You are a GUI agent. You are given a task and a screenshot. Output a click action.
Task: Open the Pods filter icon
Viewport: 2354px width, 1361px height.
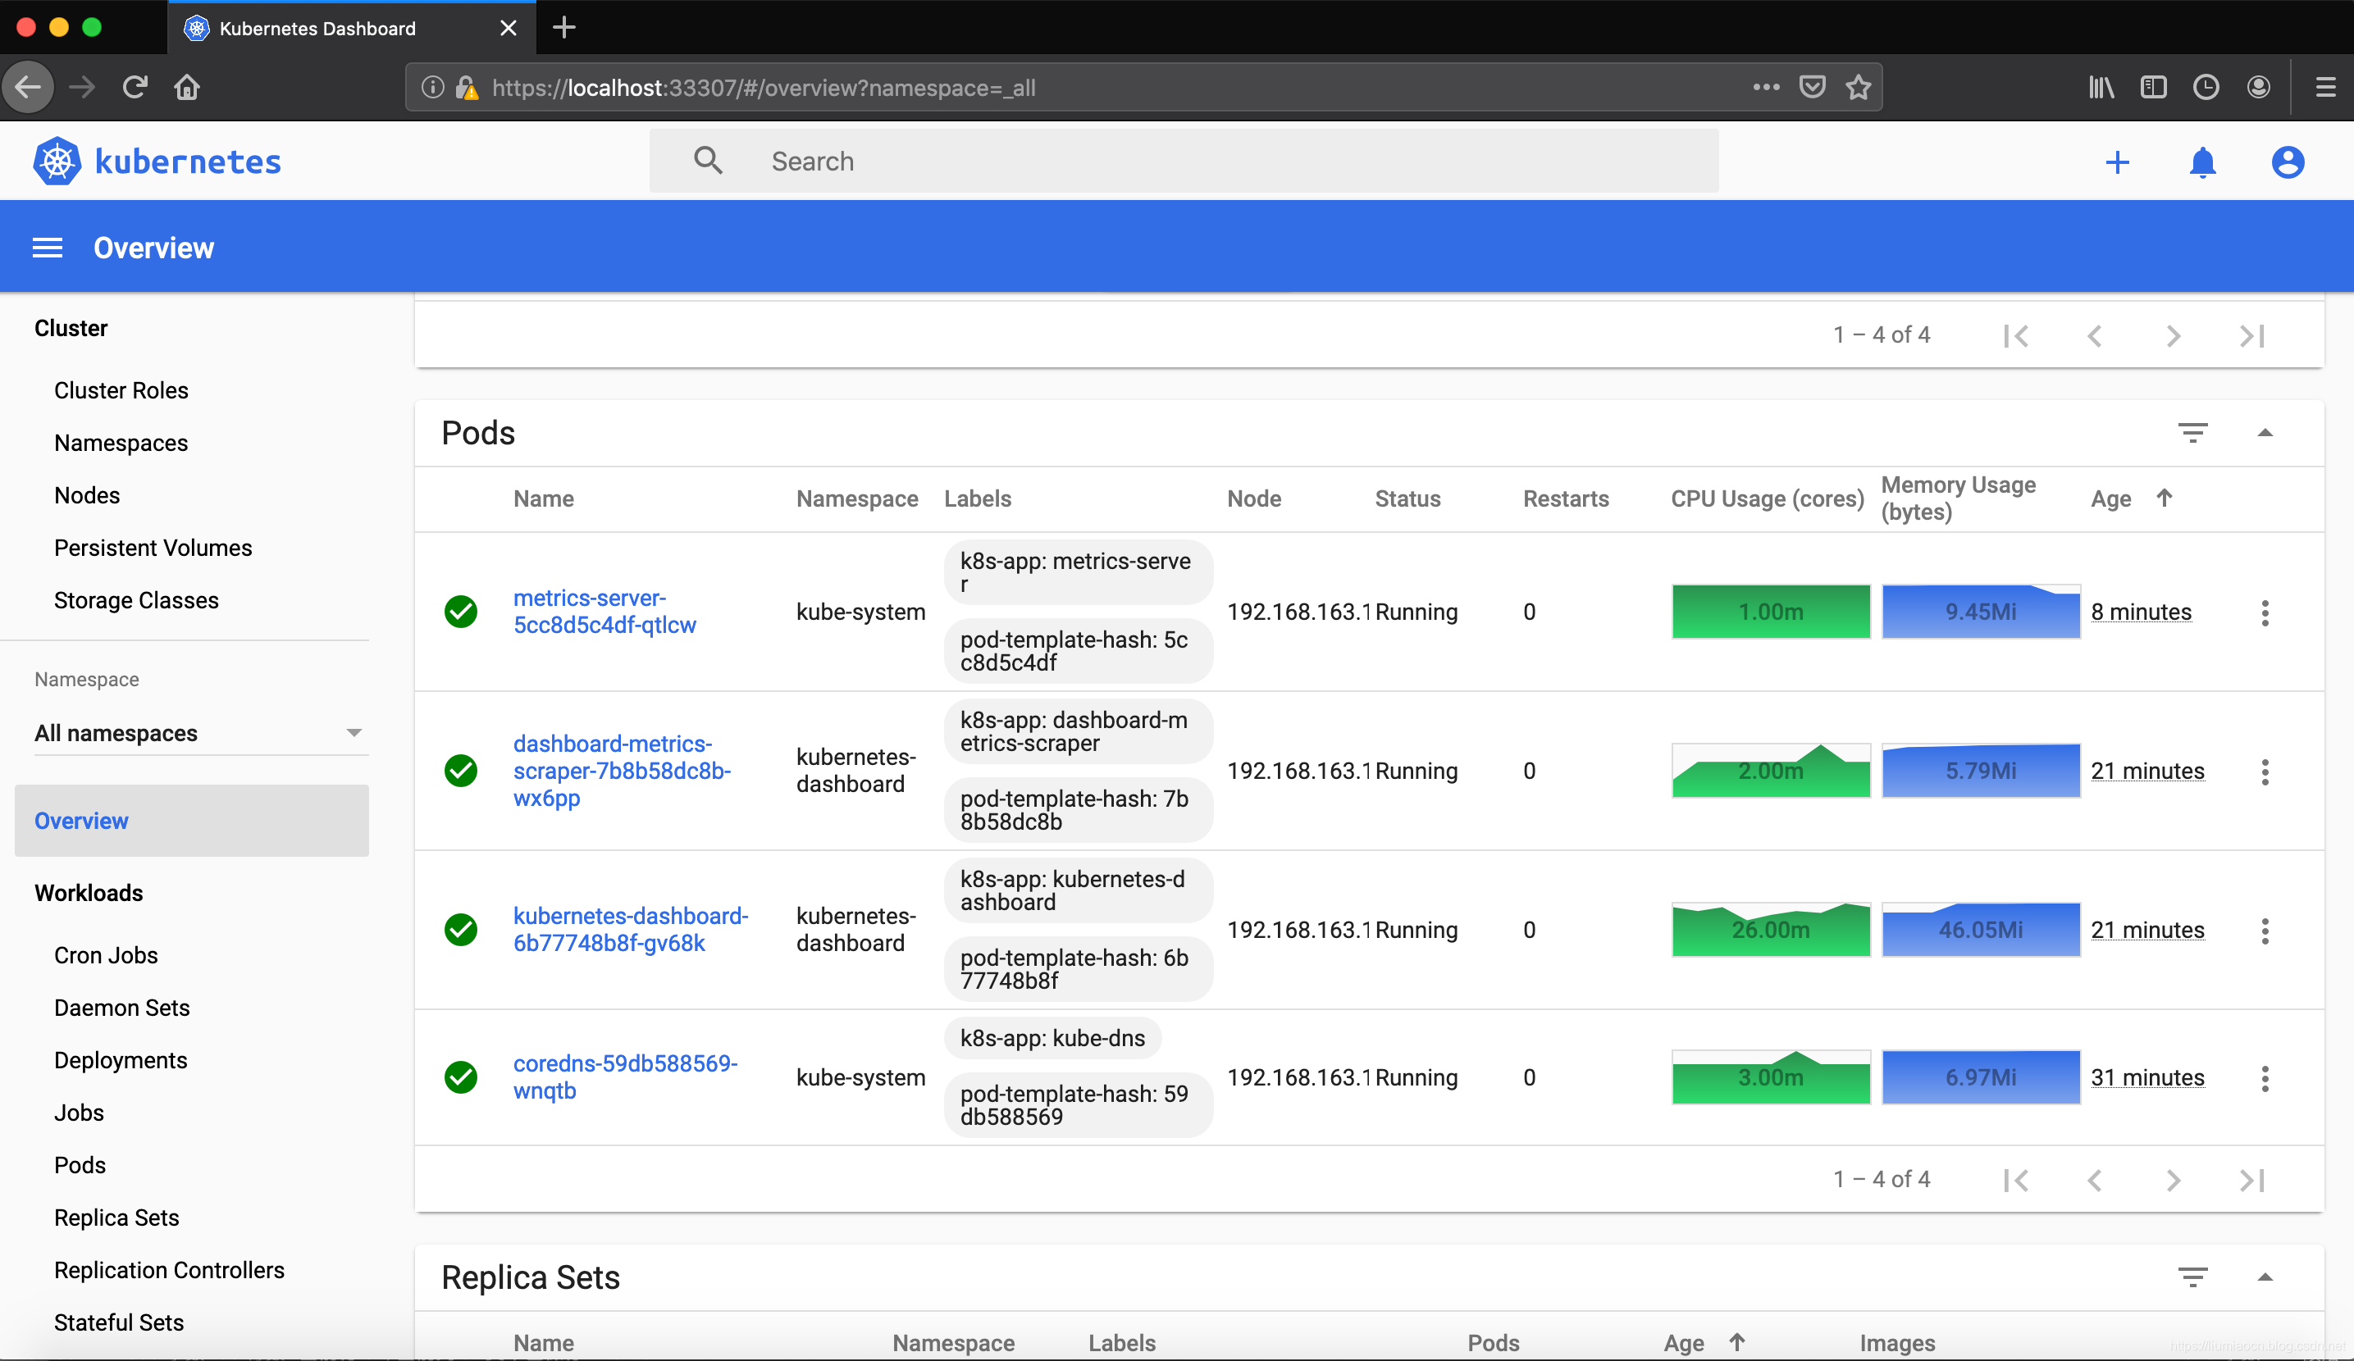(x=2192, y=432)
